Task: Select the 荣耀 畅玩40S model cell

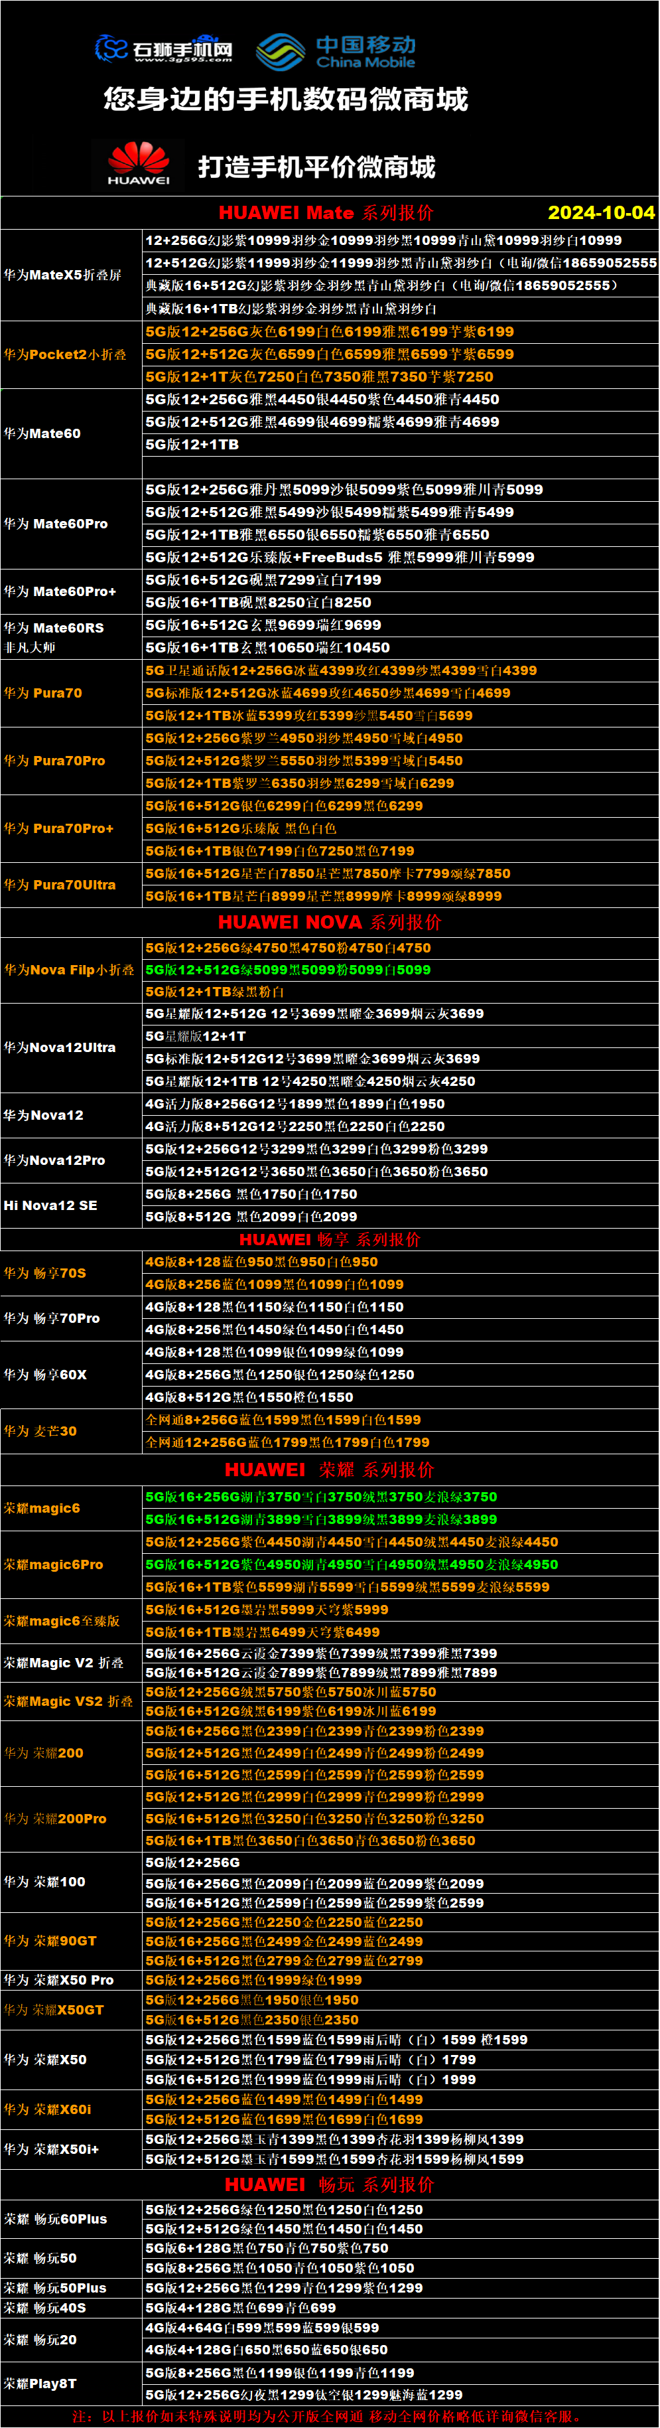Action: click(72, 2309)
